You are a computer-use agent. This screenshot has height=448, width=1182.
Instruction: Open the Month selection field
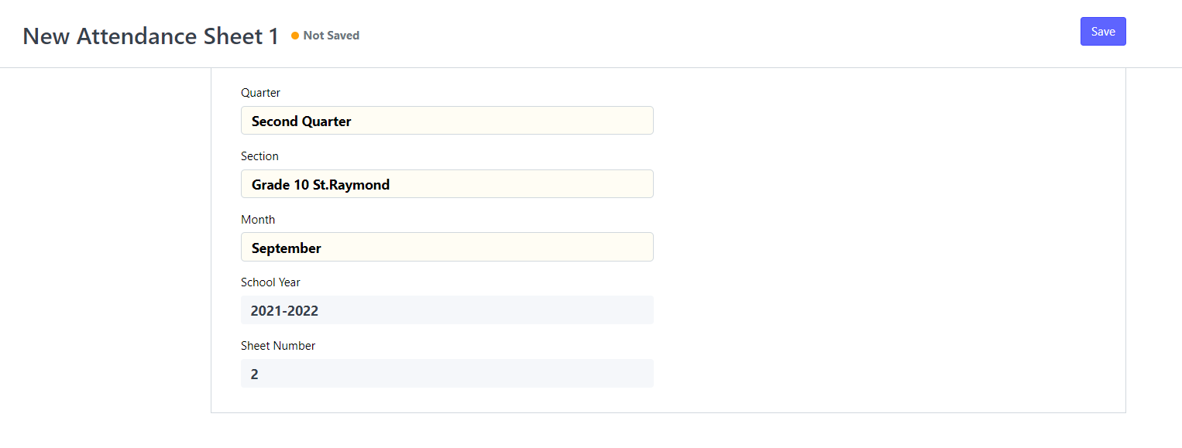447,248
